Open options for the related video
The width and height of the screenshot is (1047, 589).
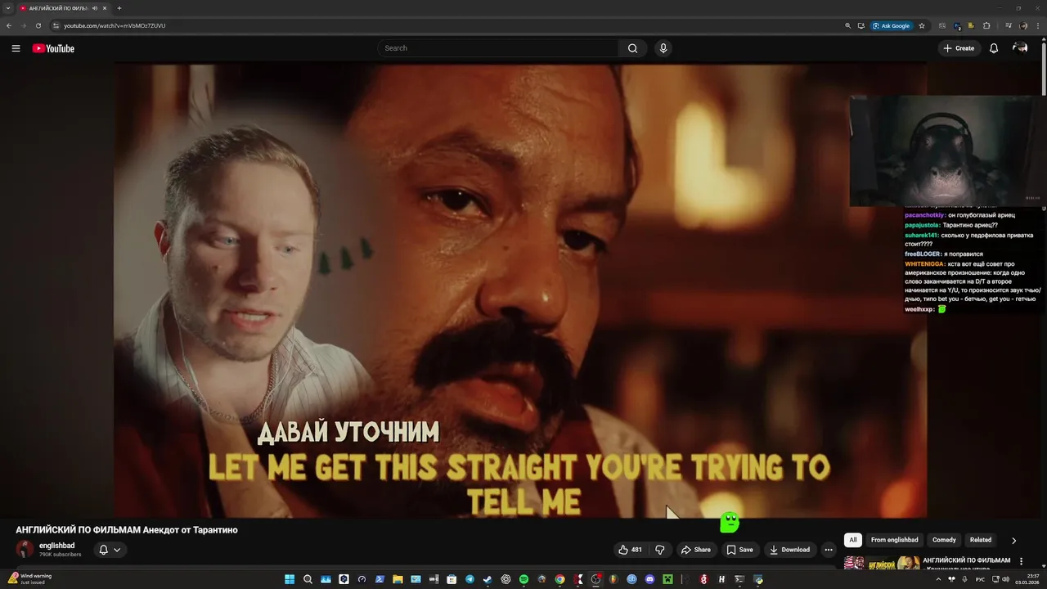(x=1021, y=562)
